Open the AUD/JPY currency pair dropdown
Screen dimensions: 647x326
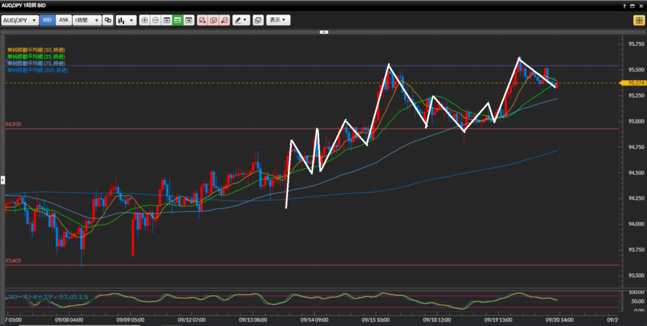(20, 20)
